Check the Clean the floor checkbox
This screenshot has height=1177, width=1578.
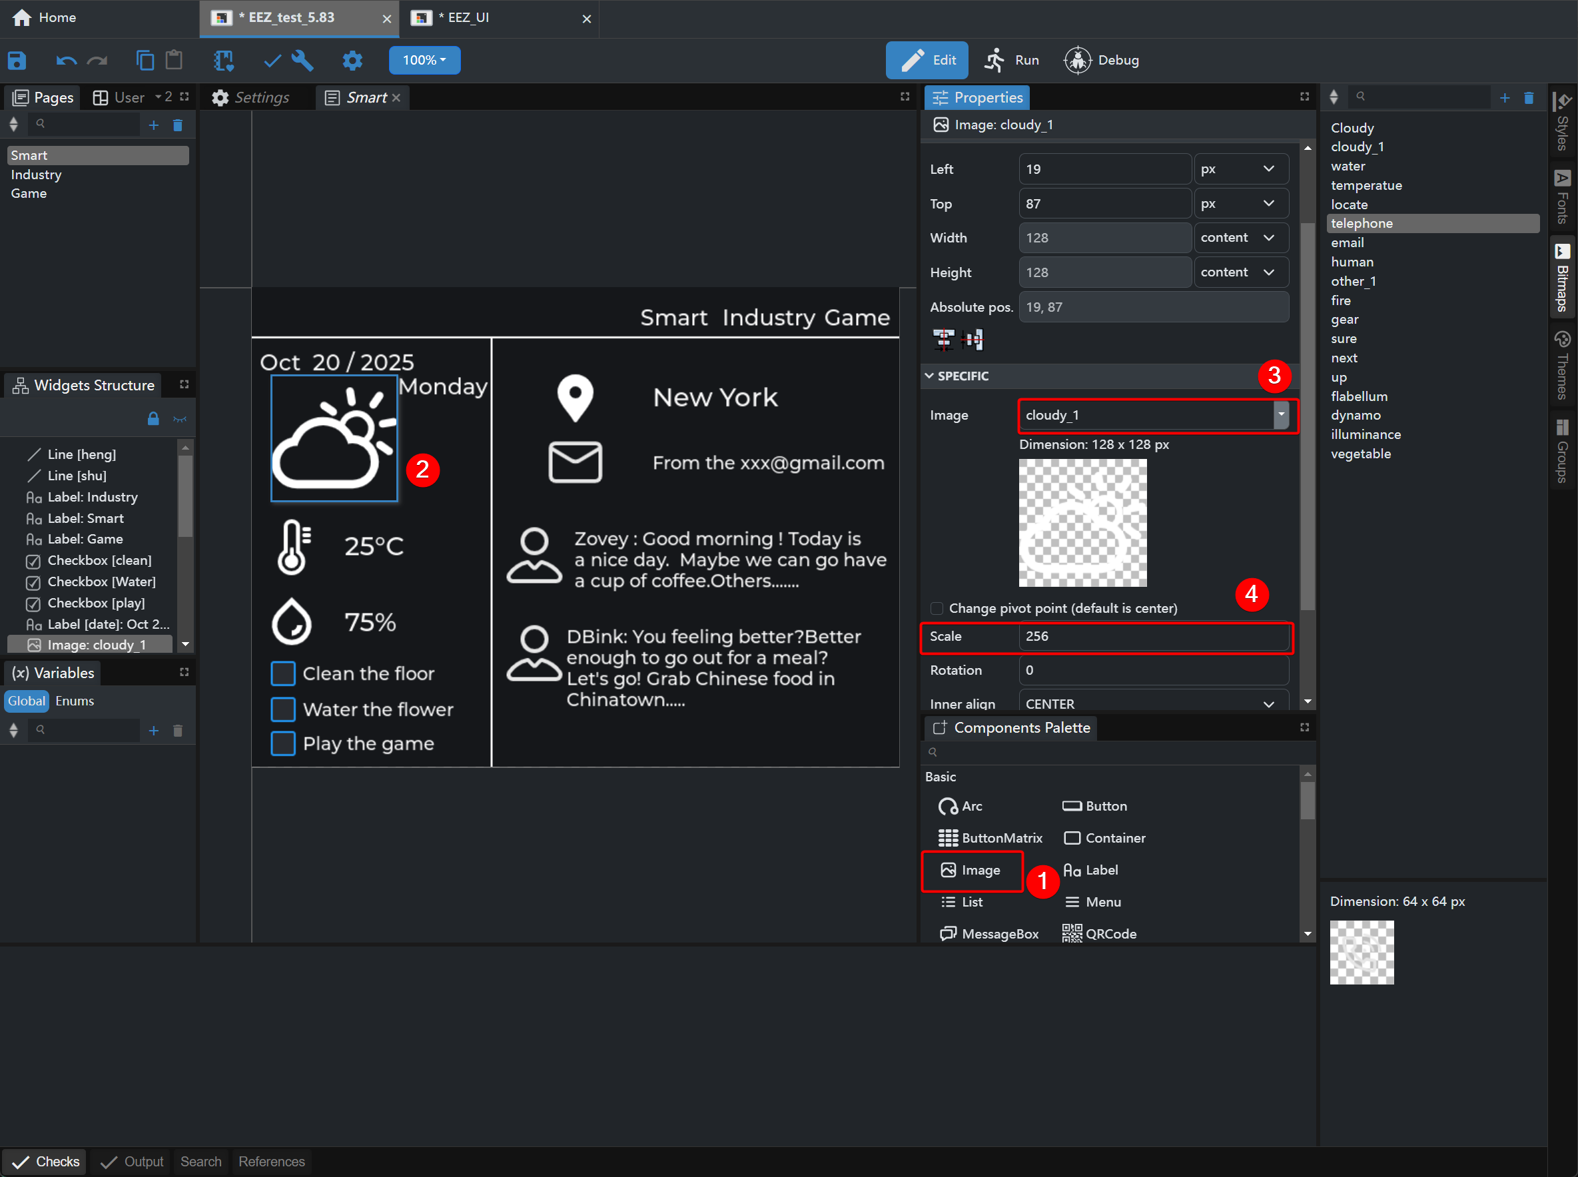[283, 673]
